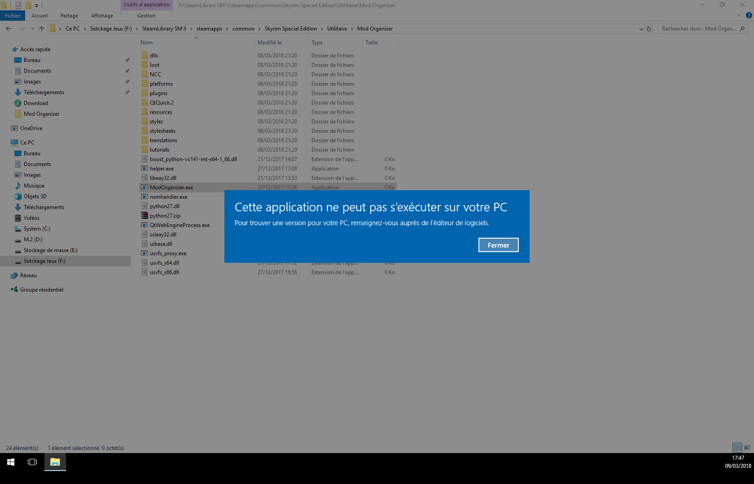
Task: Select steamapps in the address breadcrumb
Action: [209, 29]
